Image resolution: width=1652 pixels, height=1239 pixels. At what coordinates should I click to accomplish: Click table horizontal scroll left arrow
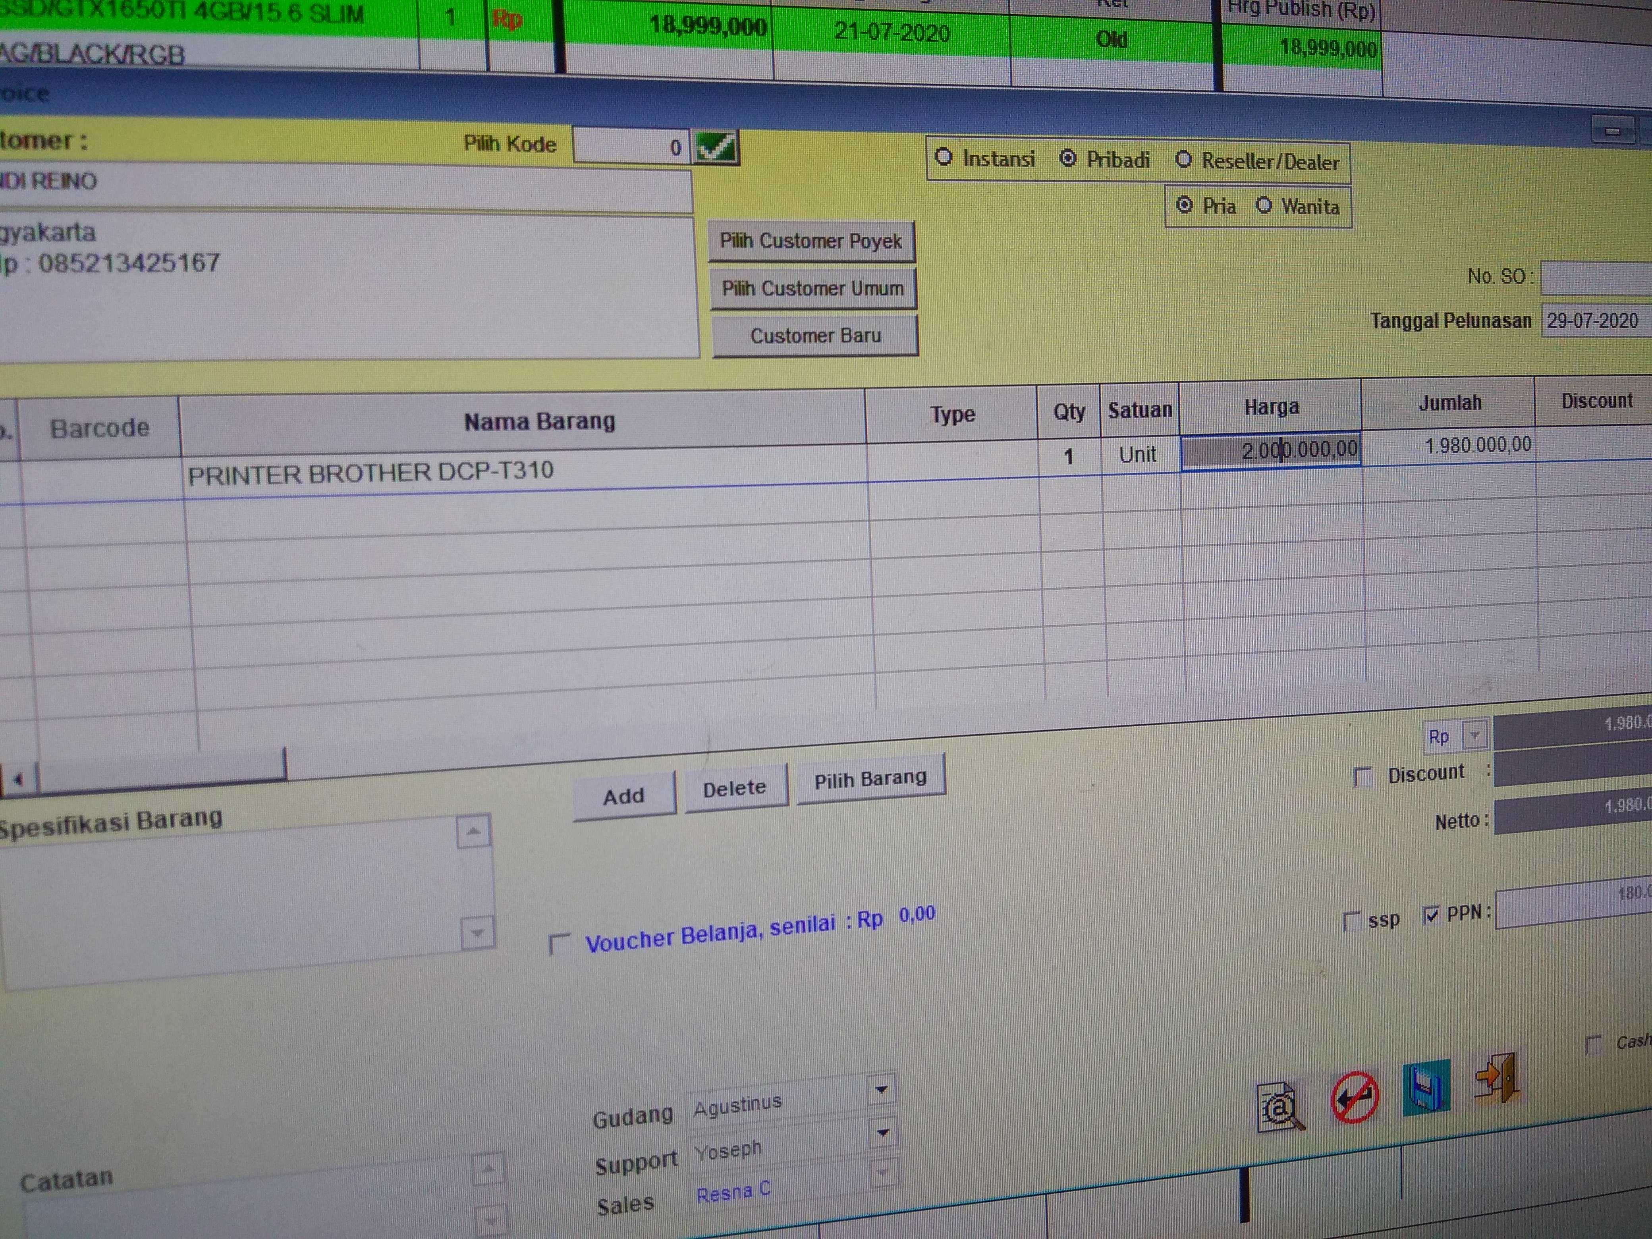(x=19, y=780)
